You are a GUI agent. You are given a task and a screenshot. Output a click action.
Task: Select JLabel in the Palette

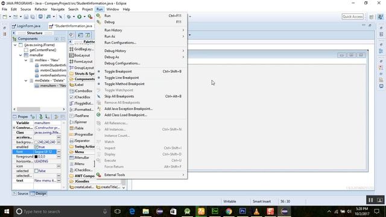77,84
